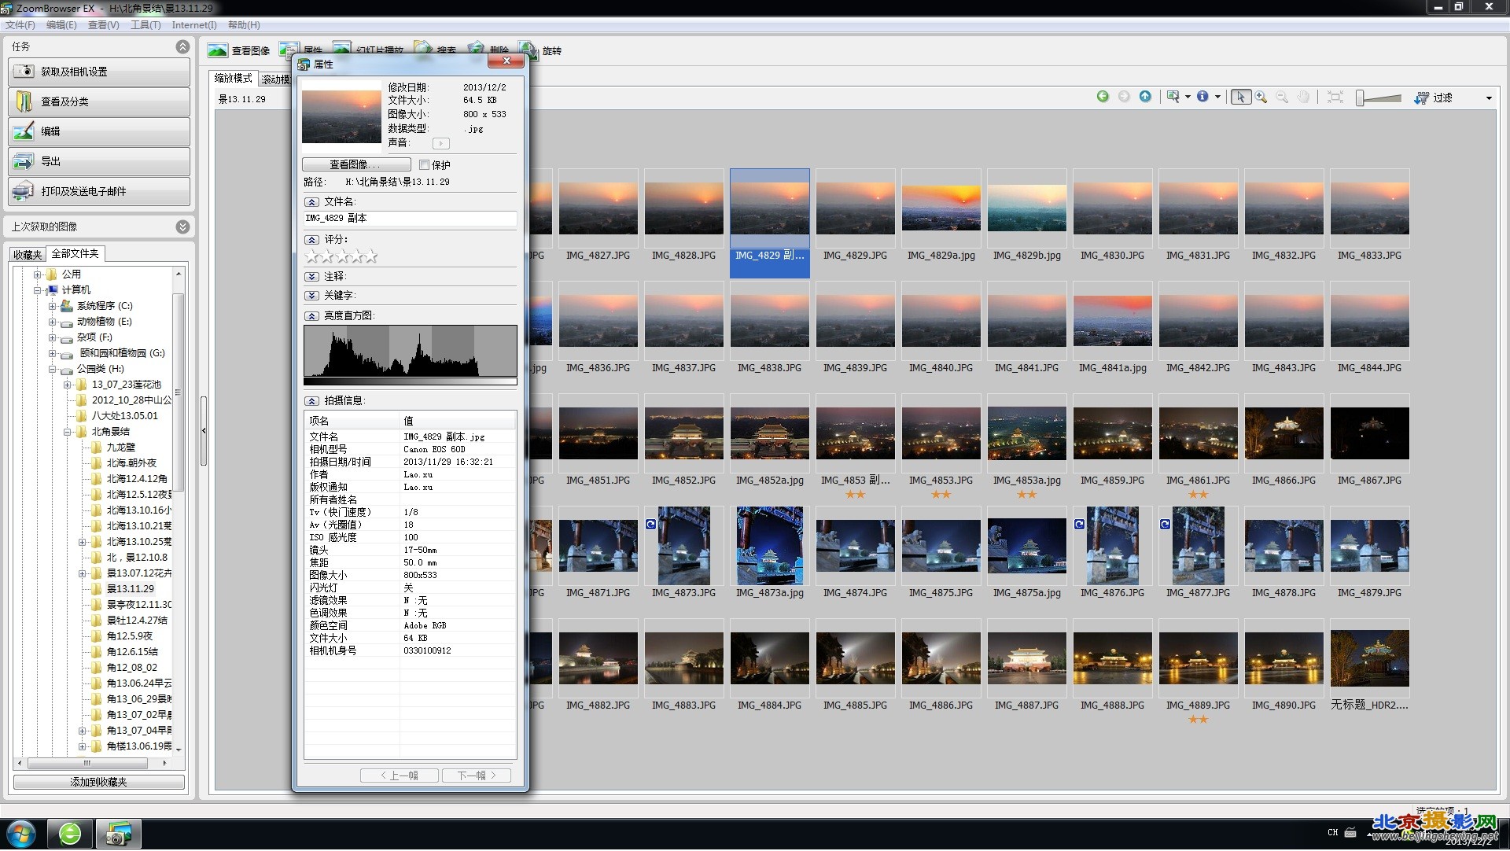Viewport: 1510px width, 851px height.
Task: Collapse the 亮度直方图 section
Action: coord(311,316)
